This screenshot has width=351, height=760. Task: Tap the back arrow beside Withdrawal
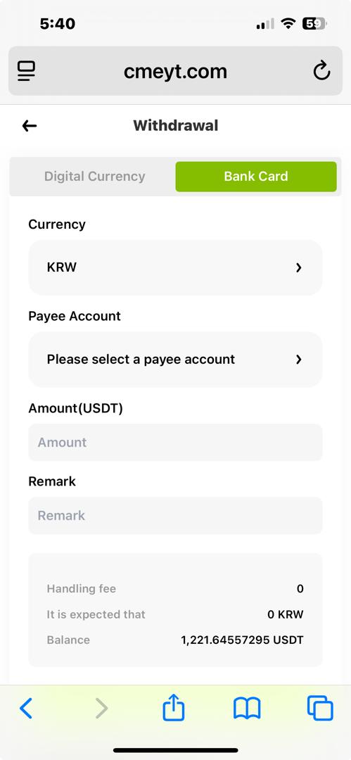click(30, 126)
